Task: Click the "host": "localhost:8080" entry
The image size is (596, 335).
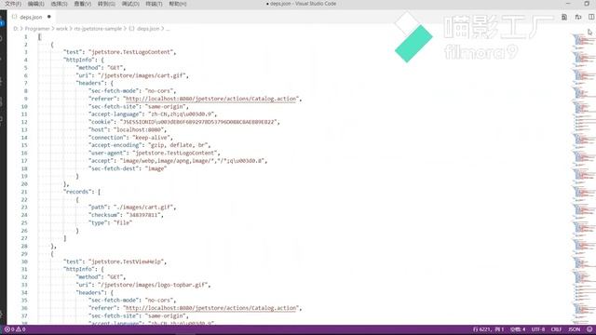Action: click(x=128, y=130)
